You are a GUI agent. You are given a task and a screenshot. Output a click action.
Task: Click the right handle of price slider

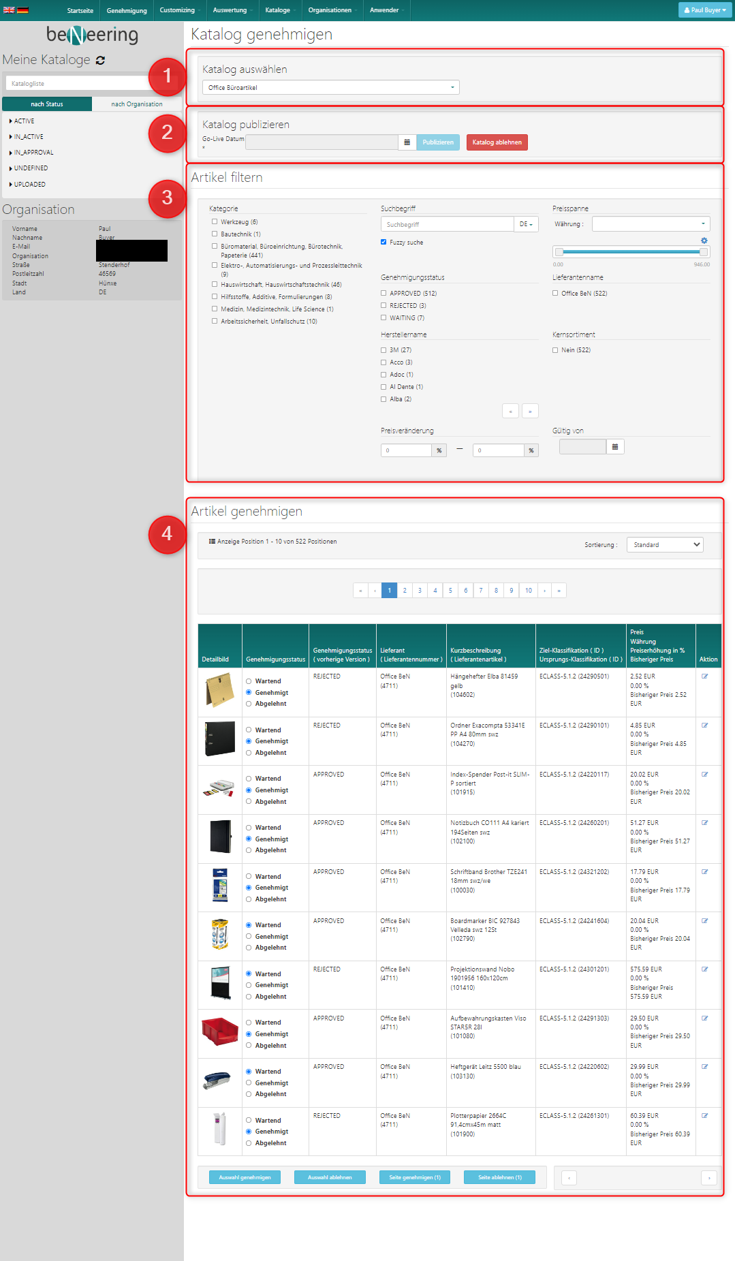pos(703,252)
